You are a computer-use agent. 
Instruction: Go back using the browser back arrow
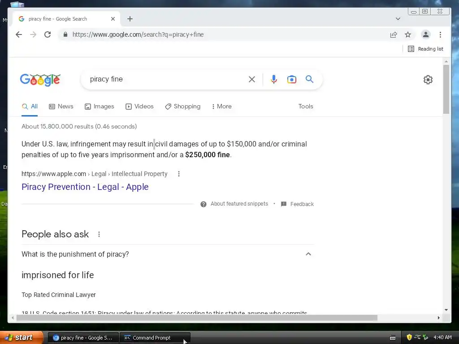point(19,34)
